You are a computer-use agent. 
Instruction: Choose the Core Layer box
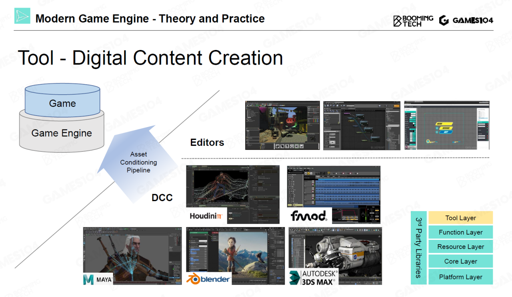[460, 261]
